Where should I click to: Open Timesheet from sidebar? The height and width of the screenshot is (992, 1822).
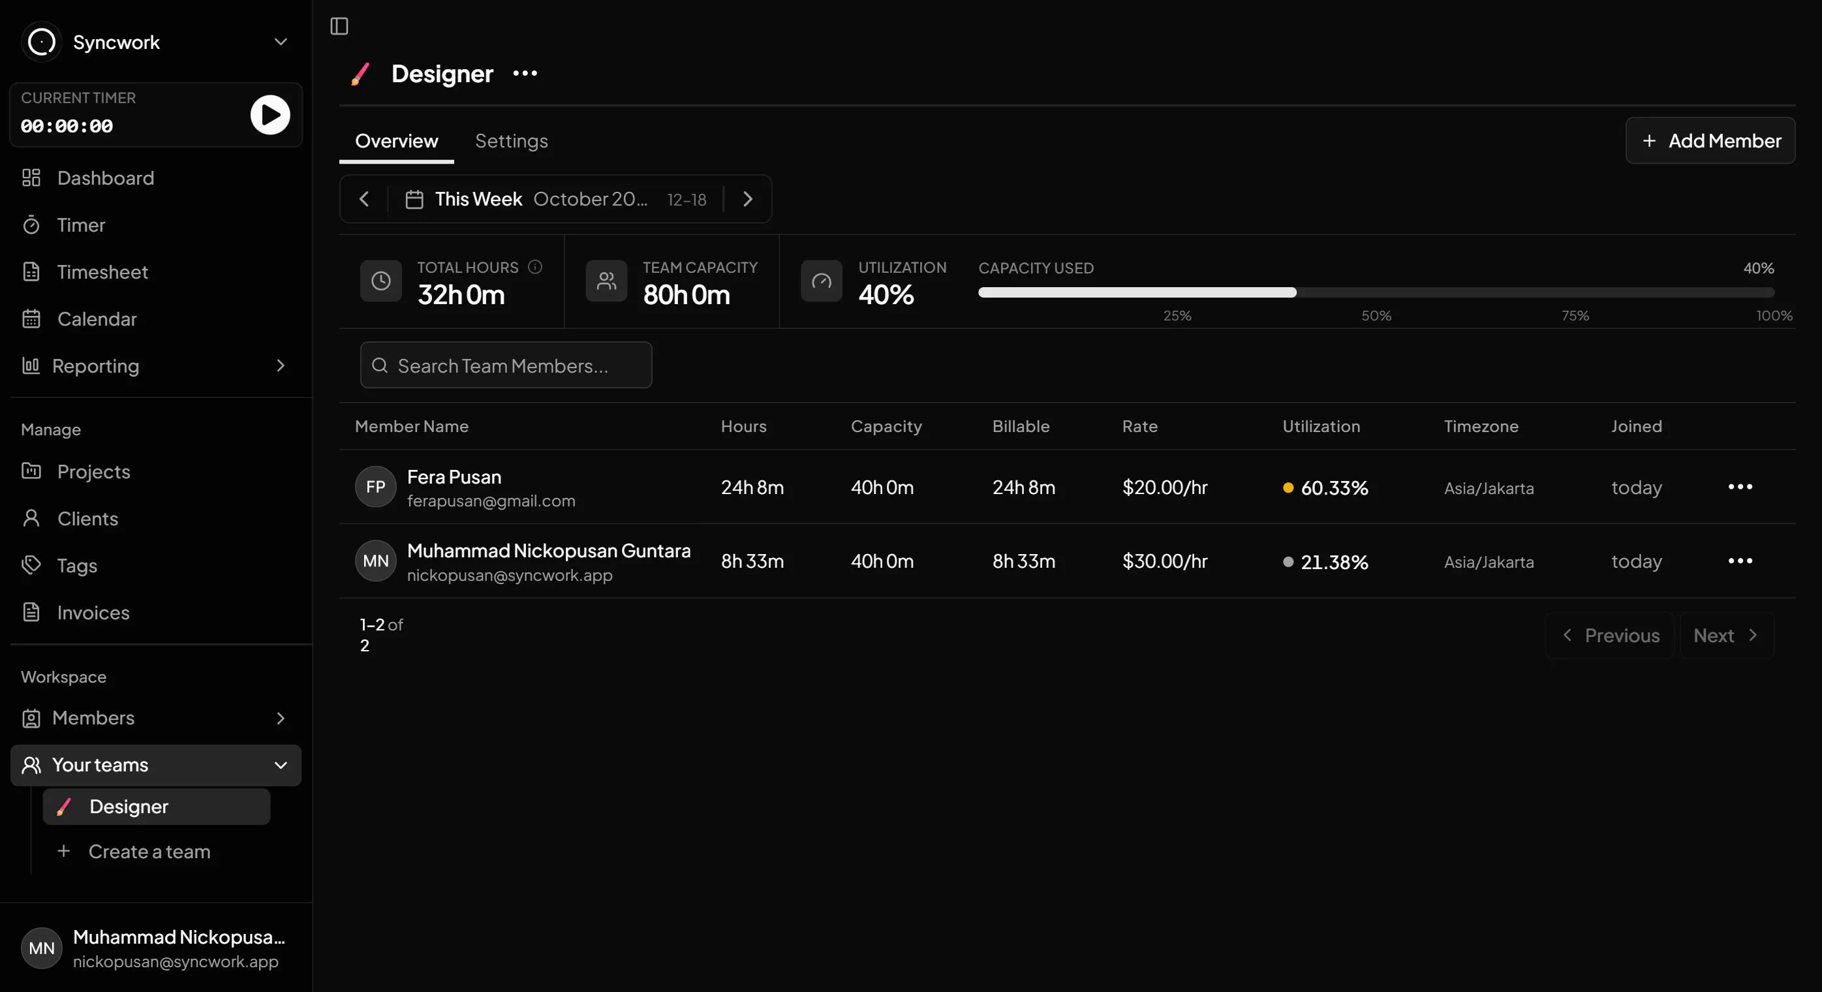(x=157, y=271)
